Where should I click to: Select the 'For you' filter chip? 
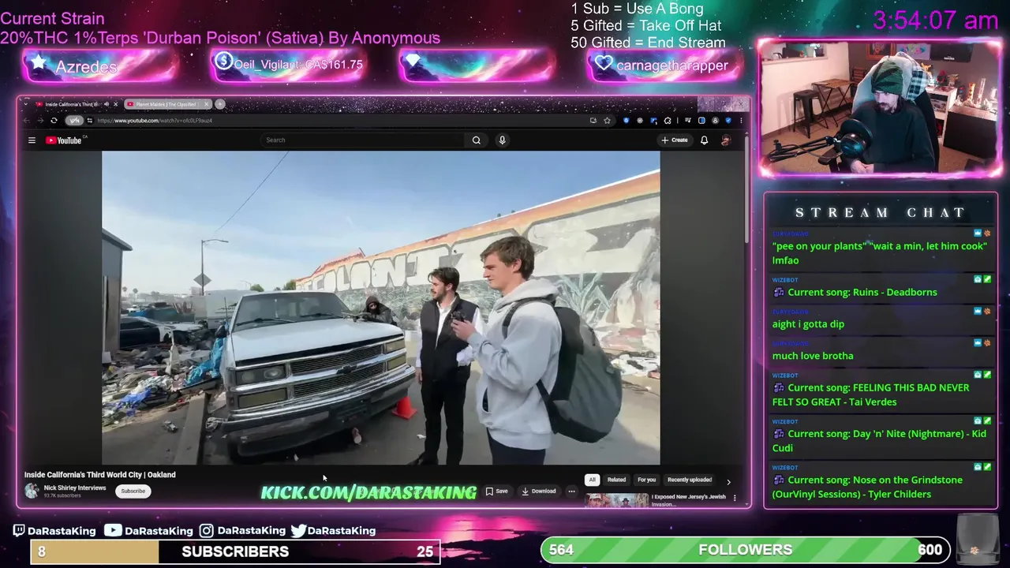pyautogui.click(x=646, y=480)
